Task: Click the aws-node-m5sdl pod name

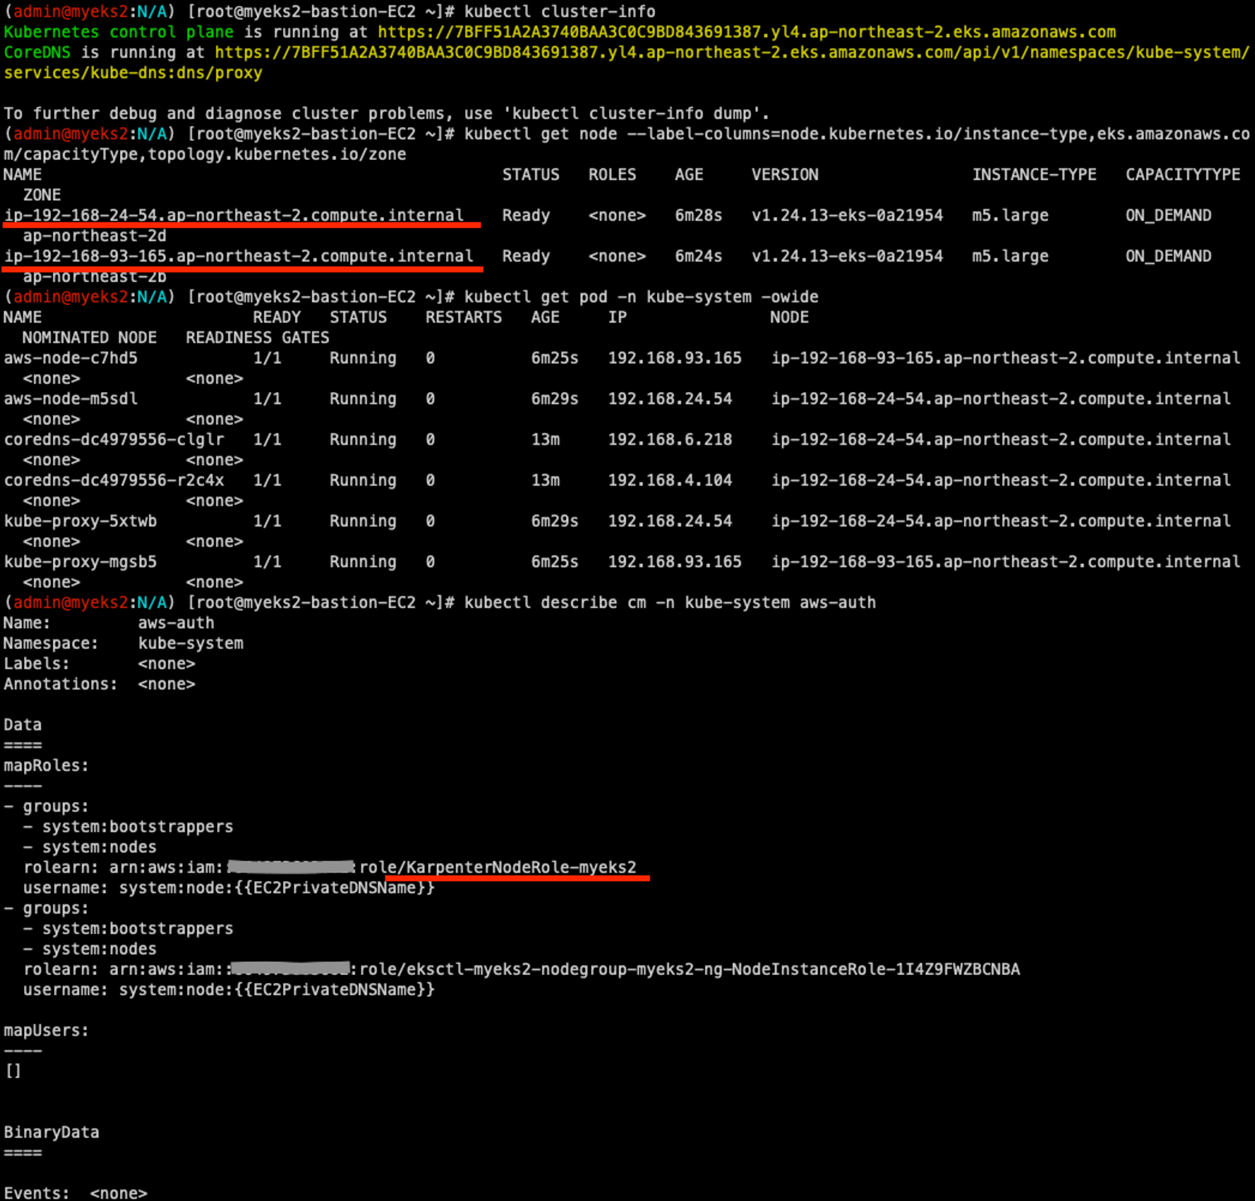Action: [x=70, y=399]
